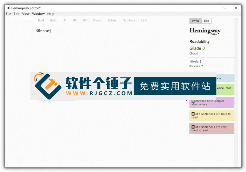Apply Bold formatting
Screen dimensions: 246x172
(41, 21)
